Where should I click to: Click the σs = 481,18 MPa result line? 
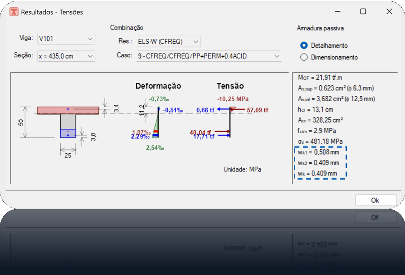[320, 142]
